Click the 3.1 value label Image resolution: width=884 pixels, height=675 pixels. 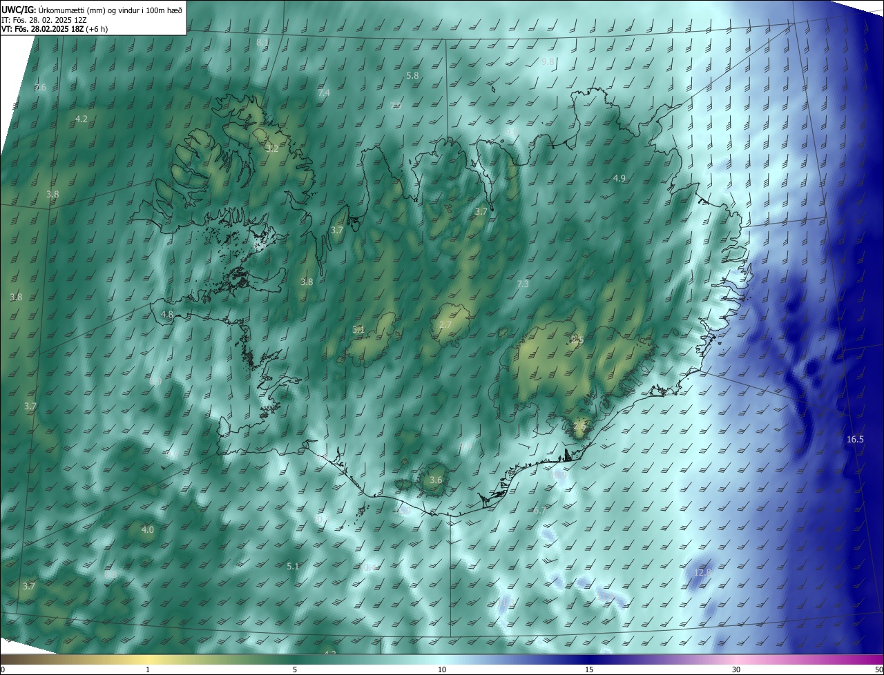(x=358, y=329)
